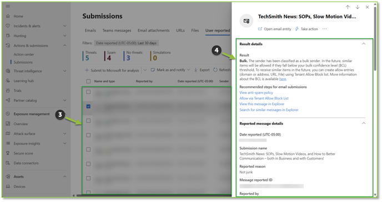
Task: Open the three-dot more actions menu
Action: coord(324,29)
